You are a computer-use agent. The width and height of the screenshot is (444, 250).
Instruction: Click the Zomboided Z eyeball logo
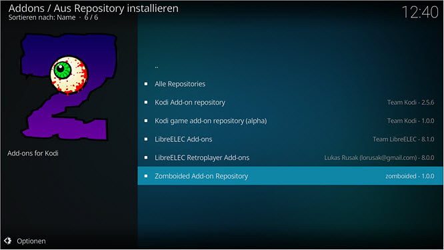(69, 87)
